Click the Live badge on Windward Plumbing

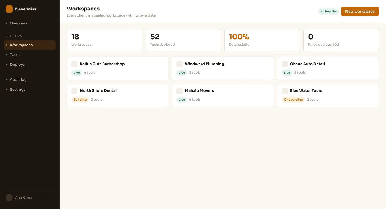[x=182, y=73]
